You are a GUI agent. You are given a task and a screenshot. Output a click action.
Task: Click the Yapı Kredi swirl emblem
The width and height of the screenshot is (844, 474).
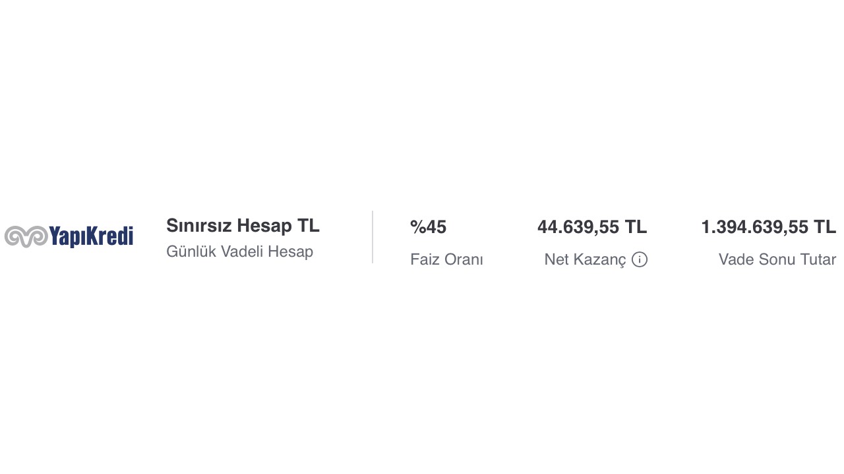[26, 236]
